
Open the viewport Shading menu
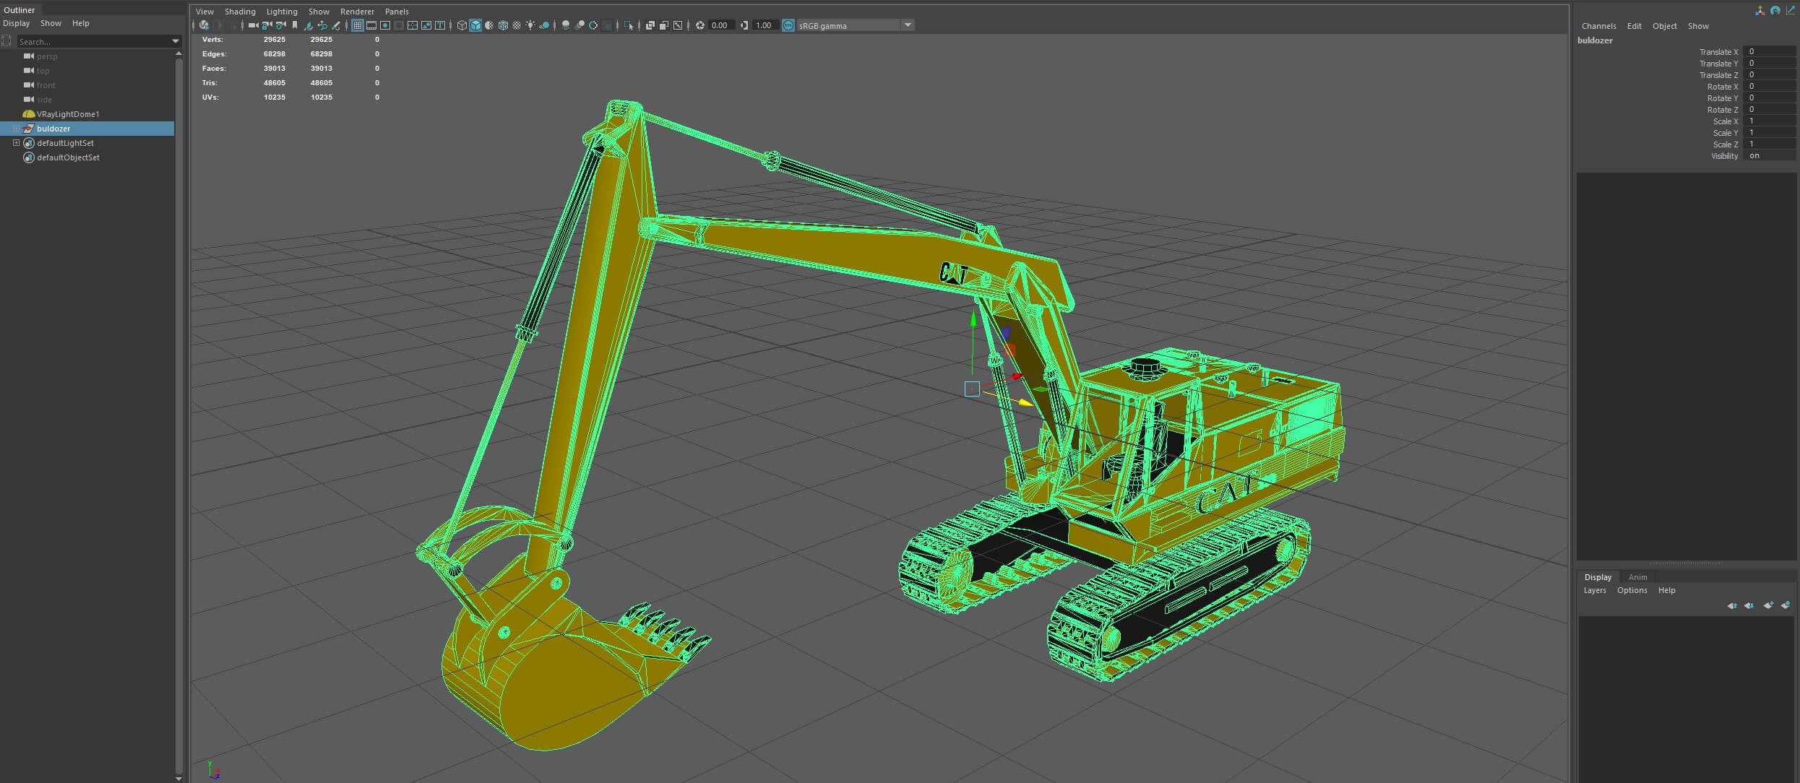click(x=240, y=12)
